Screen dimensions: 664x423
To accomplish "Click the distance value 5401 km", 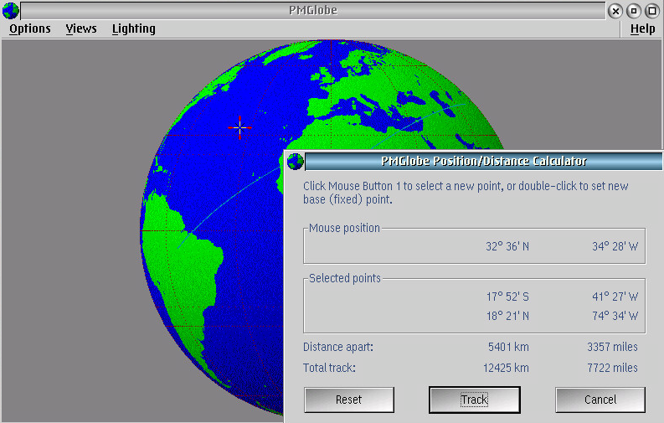I will (508, 348).
